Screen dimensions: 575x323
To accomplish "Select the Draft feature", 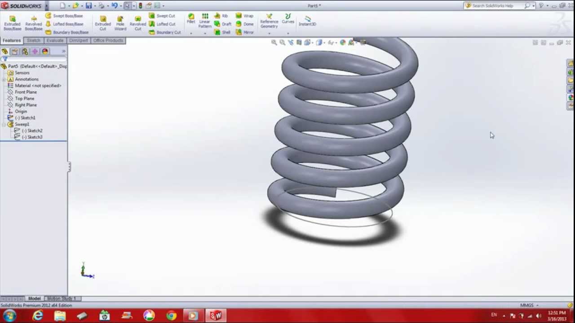I will [223, 24].
